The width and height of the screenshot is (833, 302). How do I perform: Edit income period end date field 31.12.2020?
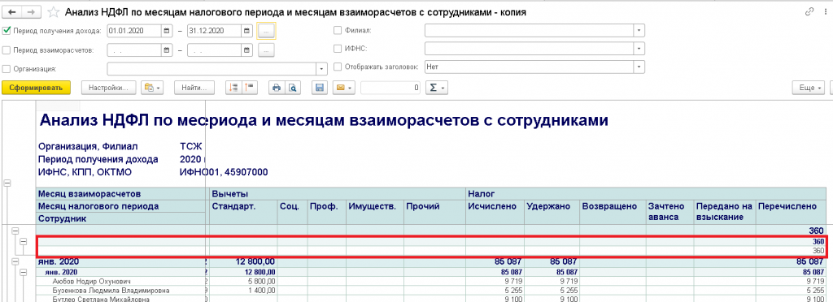point(215,32)
